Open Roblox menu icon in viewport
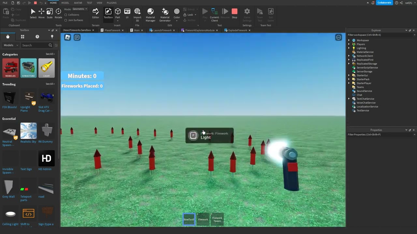 (67, 37)
